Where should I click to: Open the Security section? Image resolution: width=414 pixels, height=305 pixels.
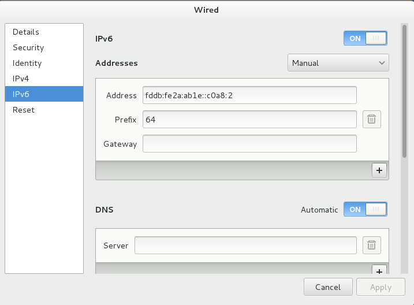click(x=44, y=47)
